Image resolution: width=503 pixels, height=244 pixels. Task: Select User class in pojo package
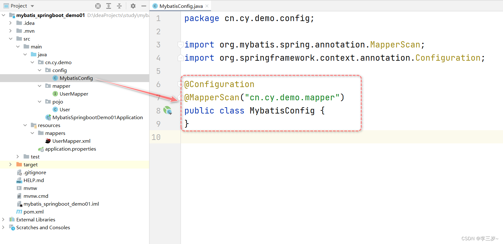coord(65,109)
